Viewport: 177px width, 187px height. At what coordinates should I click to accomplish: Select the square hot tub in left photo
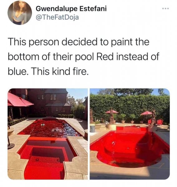pyautogui.click(x=48, y=151)
